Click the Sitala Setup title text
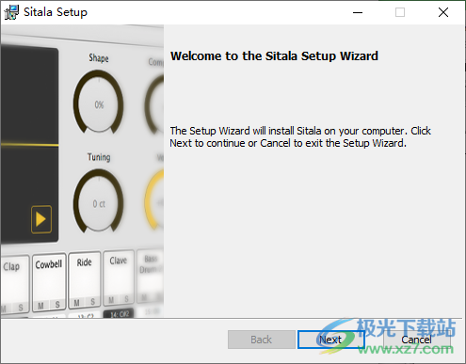466x364 pixels. 56,12
